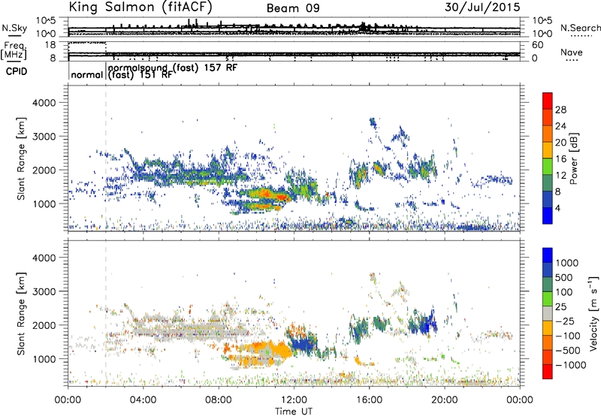Click the dashed CPID-change line in power panel
Viewport: 601px width, 416px height.
pos(106,158)
